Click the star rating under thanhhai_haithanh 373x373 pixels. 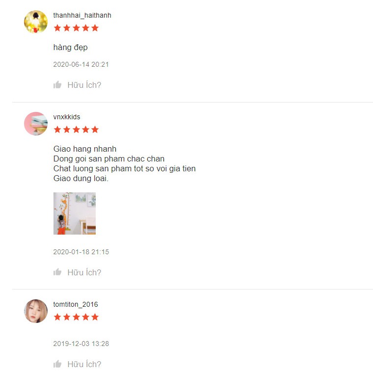(76, 28)
